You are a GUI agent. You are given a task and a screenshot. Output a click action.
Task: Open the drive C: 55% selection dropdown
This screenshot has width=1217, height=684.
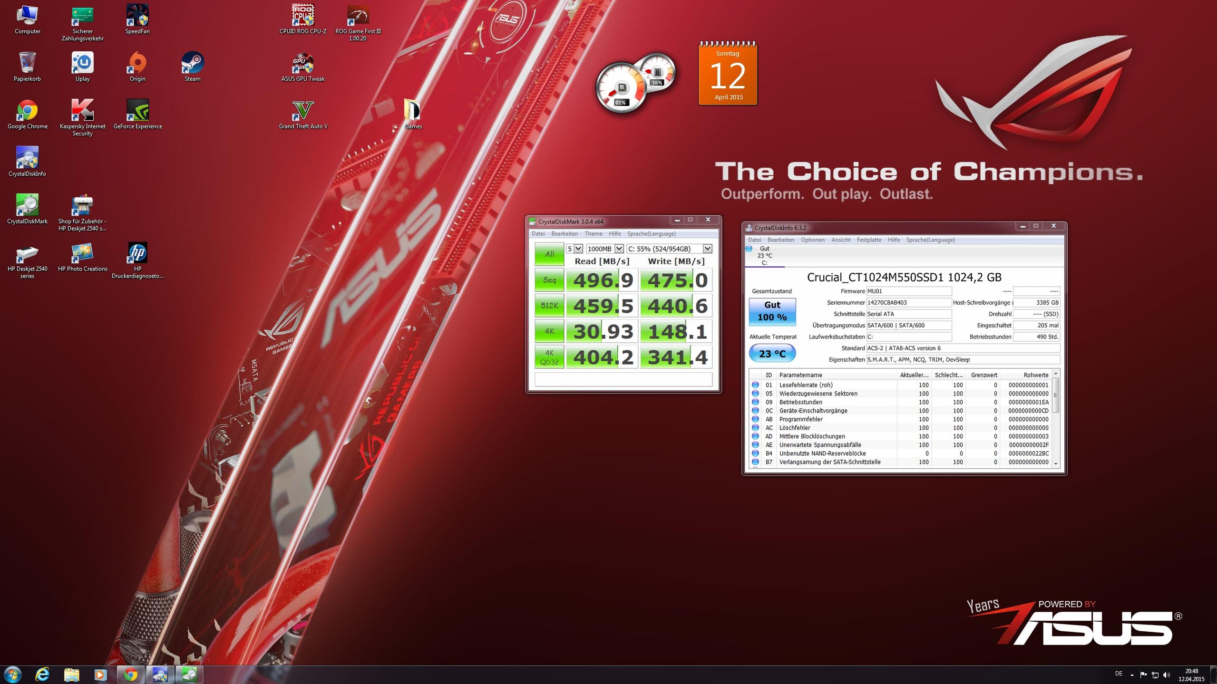click(707, 249)
